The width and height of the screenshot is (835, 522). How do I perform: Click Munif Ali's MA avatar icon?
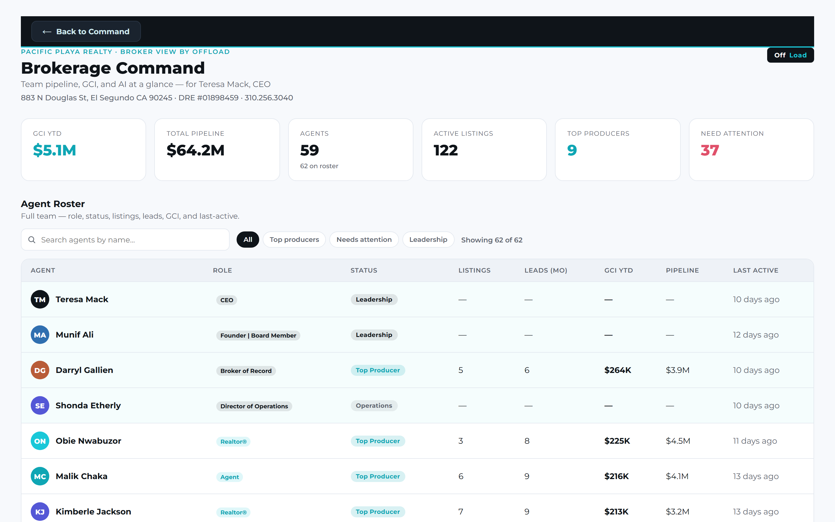point(40,335)
